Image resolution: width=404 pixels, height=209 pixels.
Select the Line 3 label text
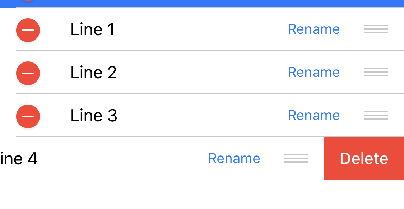click(x=94, y=115)
